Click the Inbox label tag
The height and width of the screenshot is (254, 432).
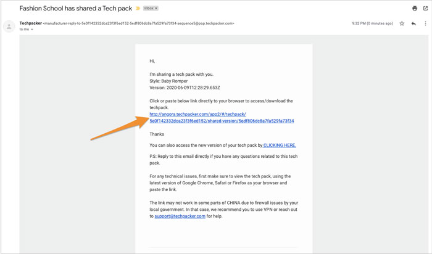pyautogui.click(x=149, y=9)
